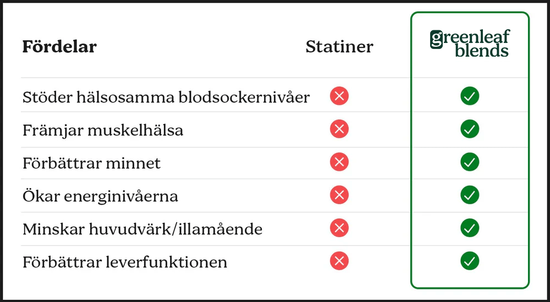Click the Minskar huvudvärk/illamående label

click(x=142, y=229)
